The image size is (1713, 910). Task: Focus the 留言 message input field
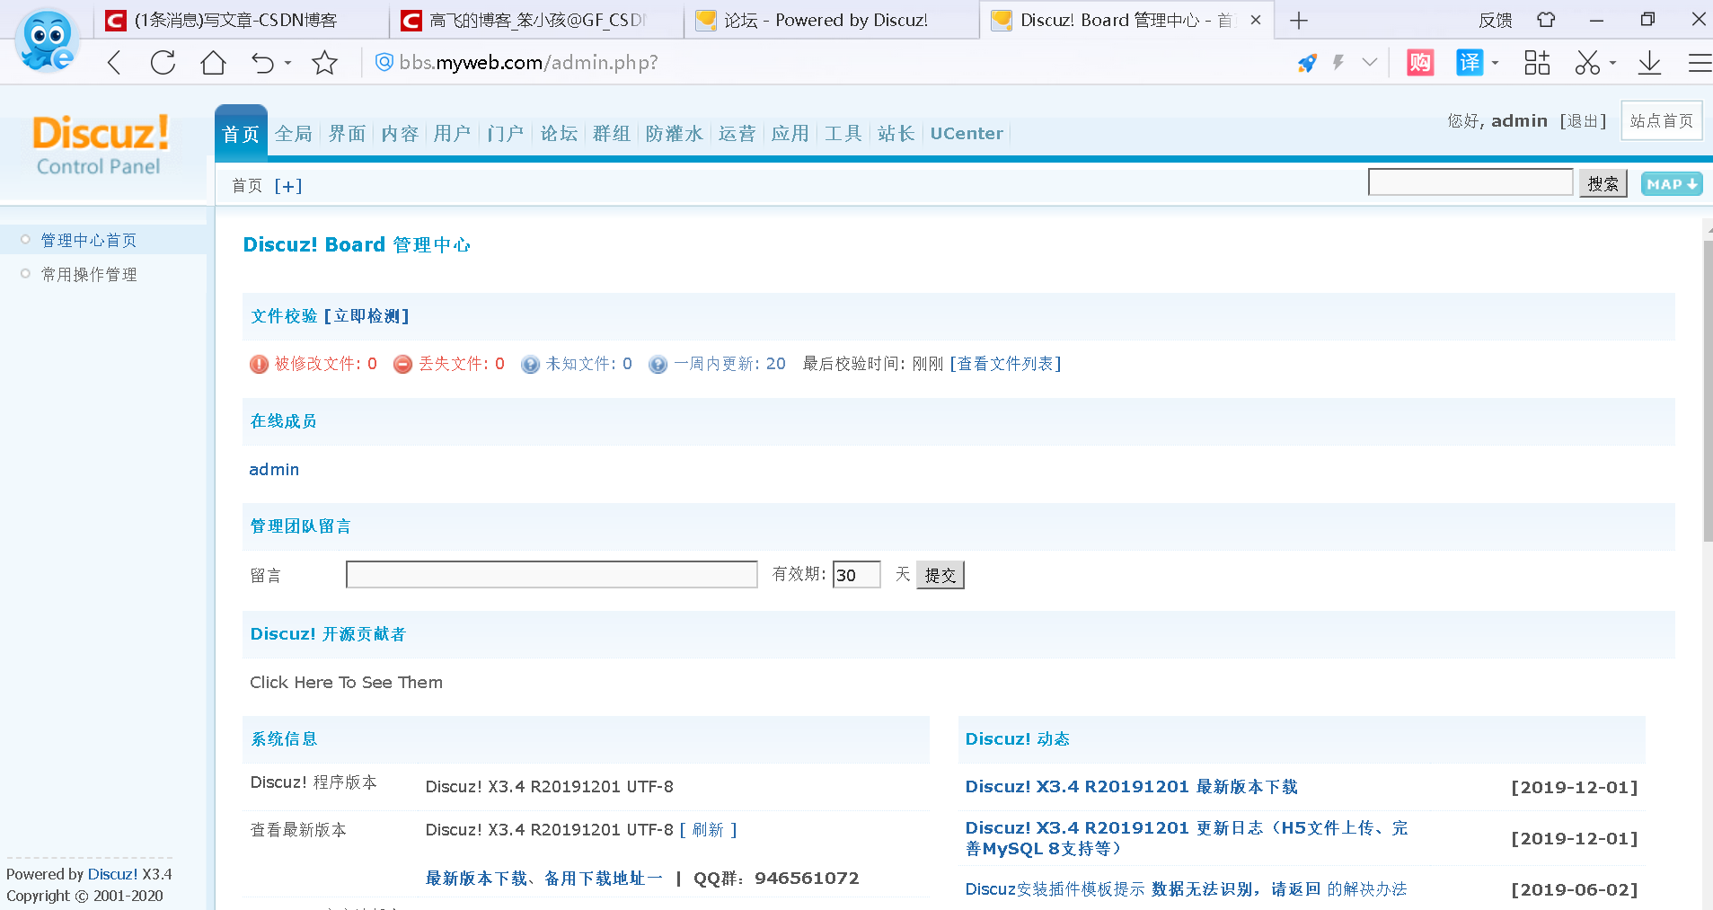552,575
